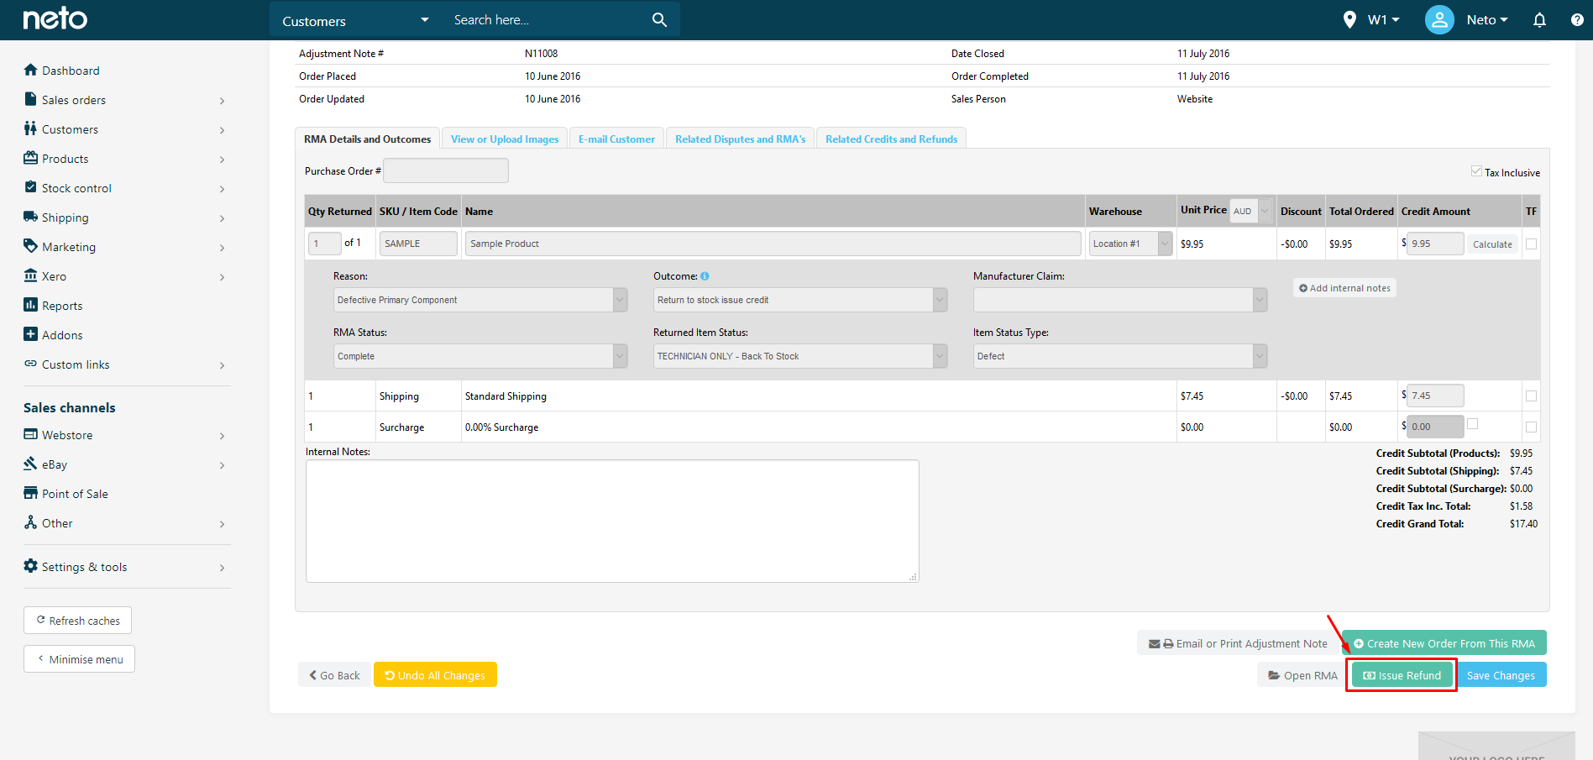Click the Addons plus icon

pyautogui.click(x=31, y=334)
